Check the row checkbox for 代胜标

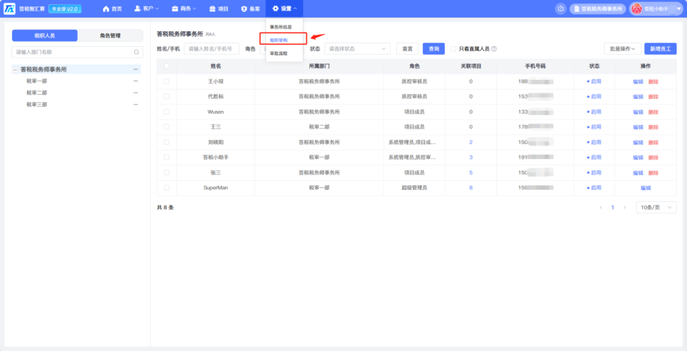[167, 96]
